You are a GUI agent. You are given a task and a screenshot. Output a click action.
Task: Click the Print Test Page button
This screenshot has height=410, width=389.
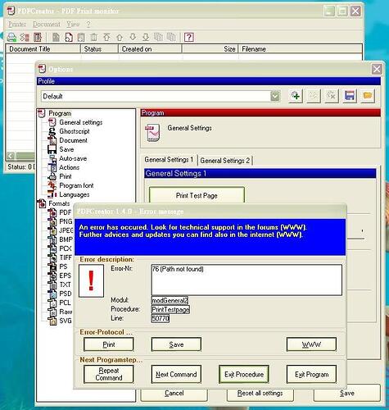197,195
